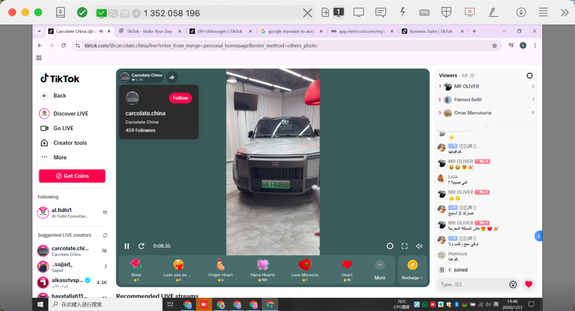Expand the Recharge coins menu

click(x=412, y=270)
